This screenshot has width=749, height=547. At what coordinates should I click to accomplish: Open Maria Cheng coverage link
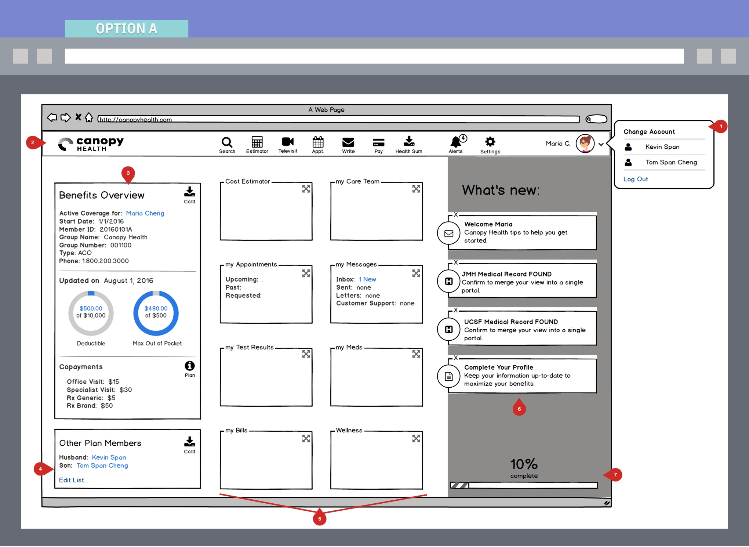(x=145, y=213)
